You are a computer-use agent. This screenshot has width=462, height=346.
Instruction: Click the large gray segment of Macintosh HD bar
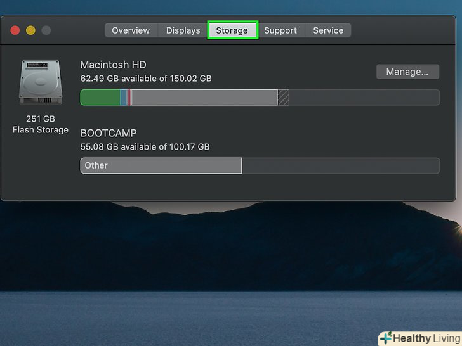(x=204, y=98)
